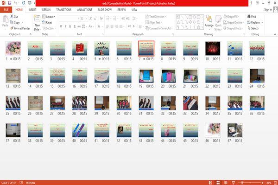Click the Slide Sorter view icon in status bar
278x185 pixels.
218,183
